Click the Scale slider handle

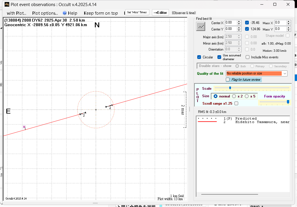pos(230,88)
